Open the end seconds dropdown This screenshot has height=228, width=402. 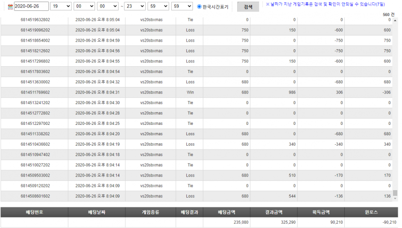182,6
